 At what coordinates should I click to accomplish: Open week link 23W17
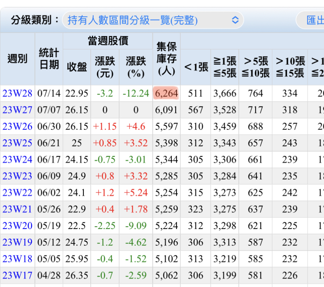tap(17, 275)
